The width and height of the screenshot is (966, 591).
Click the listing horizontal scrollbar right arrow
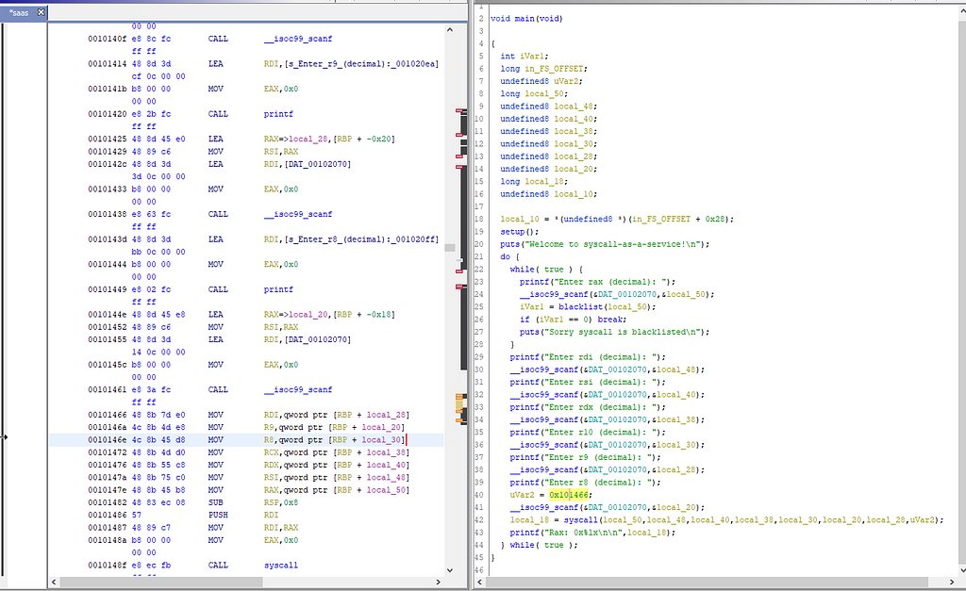(438, 582)
